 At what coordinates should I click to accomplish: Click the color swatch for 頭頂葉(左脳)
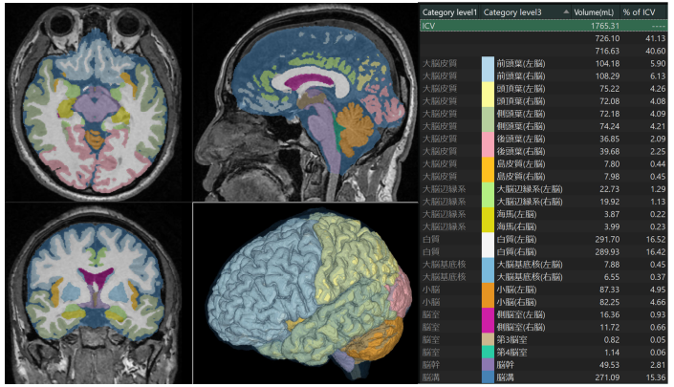[x=488, y=89]
